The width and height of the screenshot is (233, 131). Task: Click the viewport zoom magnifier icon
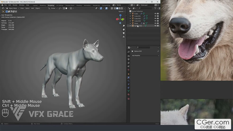123,26
